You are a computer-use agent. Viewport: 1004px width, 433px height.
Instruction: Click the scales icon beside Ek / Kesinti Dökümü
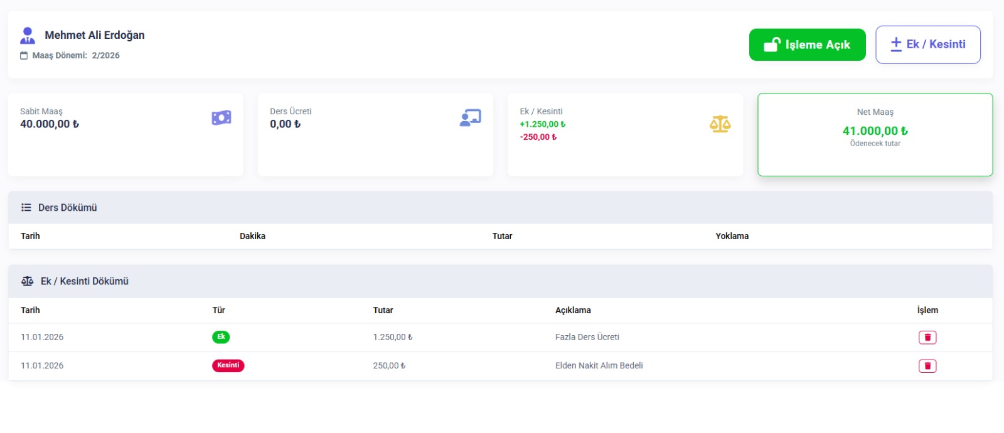coord(27,281)
